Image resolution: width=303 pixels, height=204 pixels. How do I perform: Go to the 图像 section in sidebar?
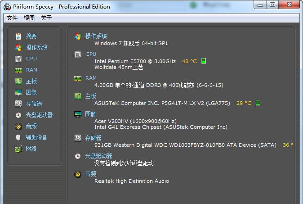tap(31, 92)
